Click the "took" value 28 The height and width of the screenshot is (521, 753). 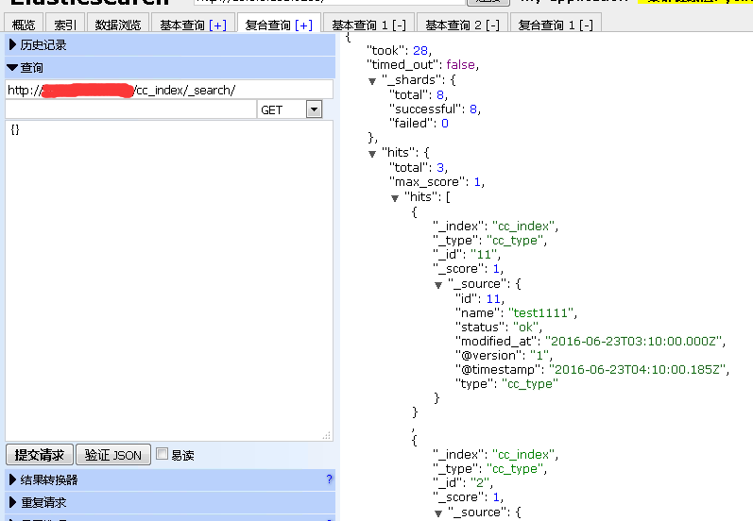[x=420, y=50]
